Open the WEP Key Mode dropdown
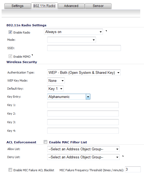This screenshot has width=144, height=175. pyautogui.click(x=56, y=81)
